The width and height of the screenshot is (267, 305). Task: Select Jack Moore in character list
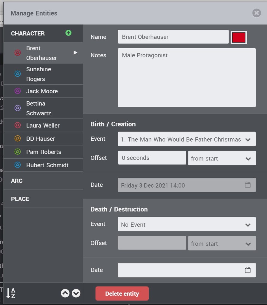42,91
